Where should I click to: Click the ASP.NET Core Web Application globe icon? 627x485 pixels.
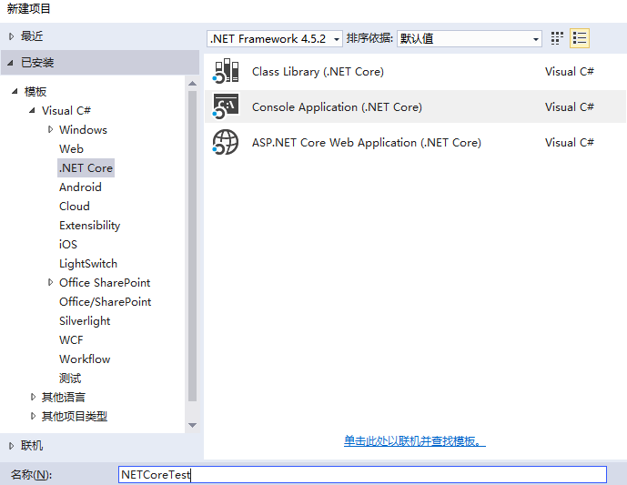click(226, 142)
